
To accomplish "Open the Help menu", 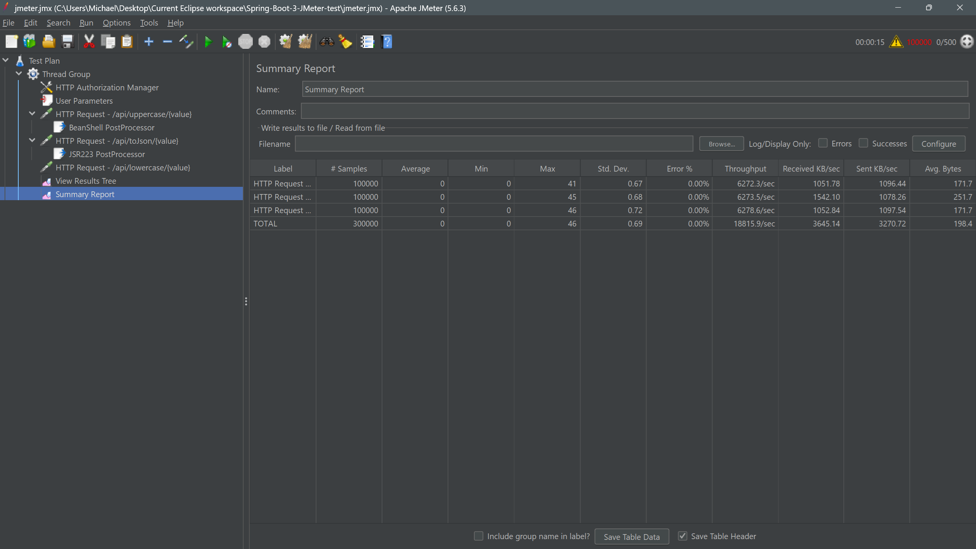I will tap(175, 23).
